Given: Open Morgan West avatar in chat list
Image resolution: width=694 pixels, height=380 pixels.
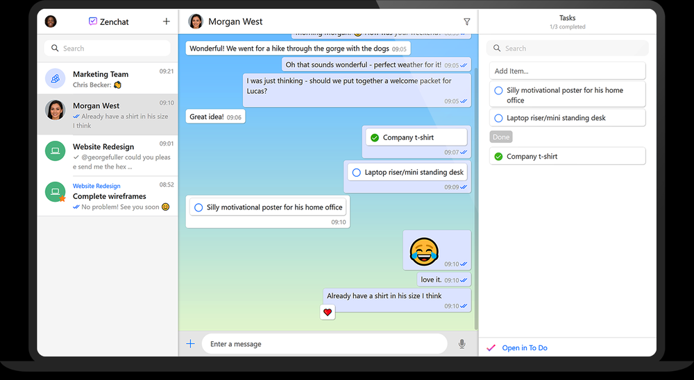Looking at the screenshot, I should pos(56,110).
